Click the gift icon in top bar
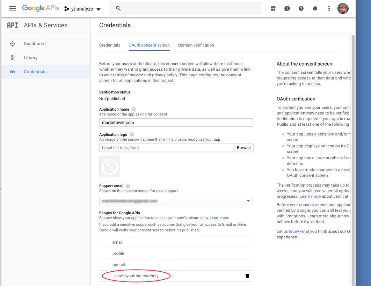This screenshot has width=371, height=286. pyautogui.click(x=273, y=8)
